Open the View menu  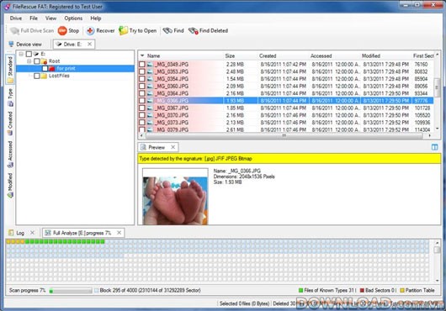point(51,18)
